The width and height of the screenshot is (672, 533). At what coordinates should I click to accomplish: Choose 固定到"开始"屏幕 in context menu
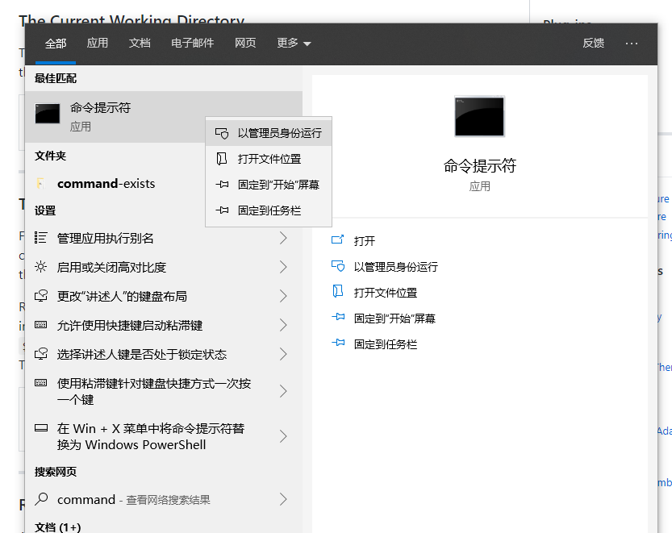point(269,185)
